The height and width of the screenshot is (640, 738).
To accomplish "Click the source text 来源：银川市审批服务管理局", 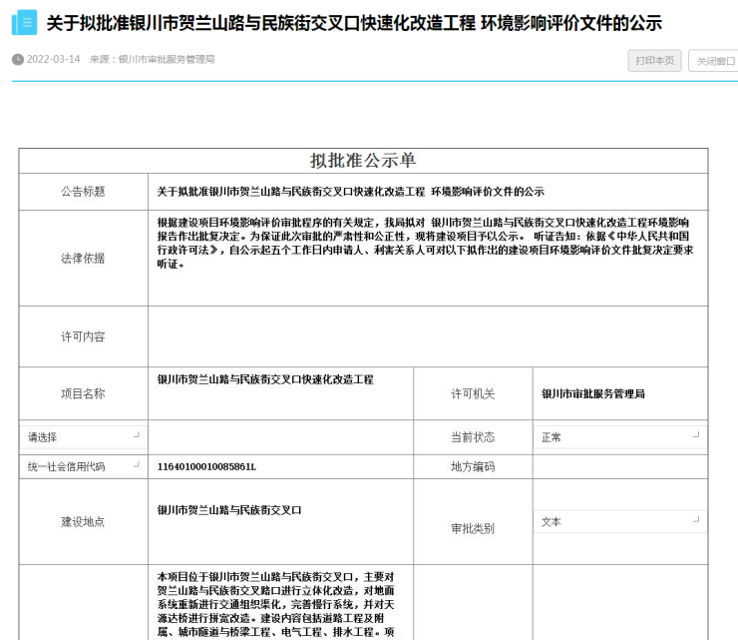I will [x=152, y=60].
